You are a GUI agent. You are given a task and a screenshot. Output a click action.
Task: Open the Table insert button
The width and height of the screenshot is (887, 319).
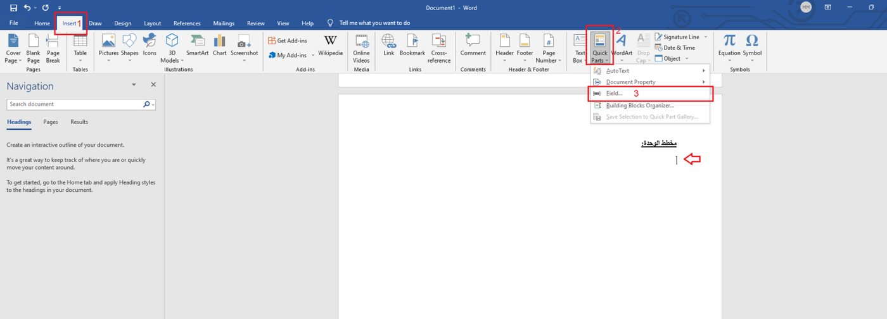pyautogui.click(x=80, y=48)
